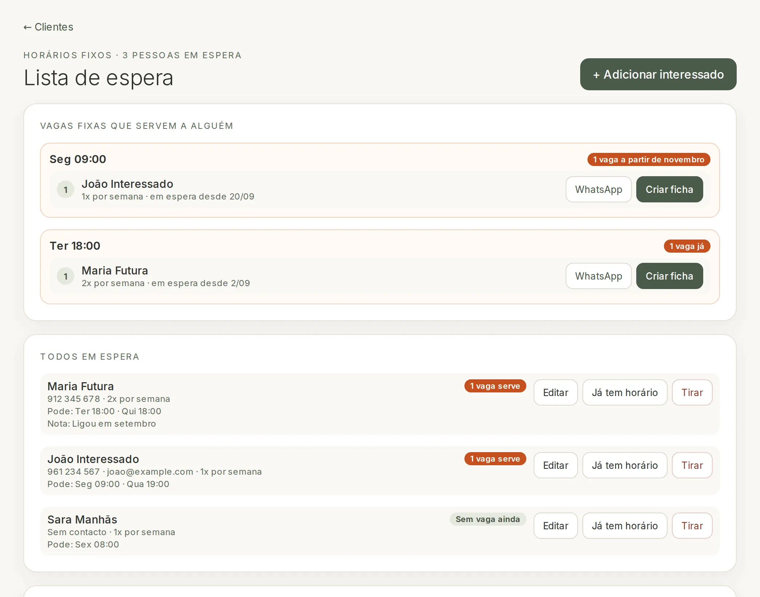760x597 pixels.
Task: Select the Seg 09:00 slot heading
Action: pos(78,159)
